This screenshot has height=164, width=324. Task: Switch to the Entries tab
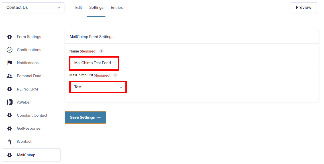click(117, 8)
